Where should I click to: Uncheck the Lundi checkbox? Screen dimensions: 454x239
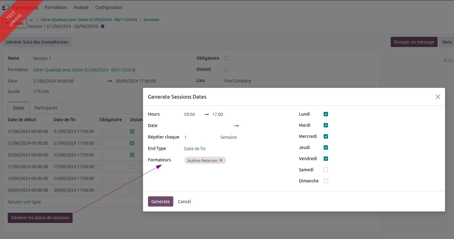pos(326,114)
